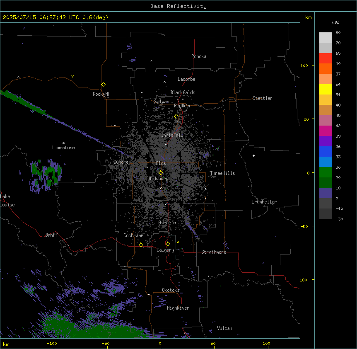Image resolution: width=357 pixels, height=349 pixels.
Task: Click the Base_Reflectivity title
Action: click(x=178, y=6)
